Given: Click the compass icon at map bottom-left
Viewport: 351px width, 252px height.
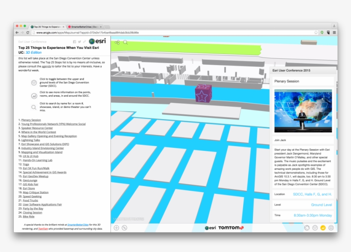Looking at the screenshot, I should pos(125,228).
